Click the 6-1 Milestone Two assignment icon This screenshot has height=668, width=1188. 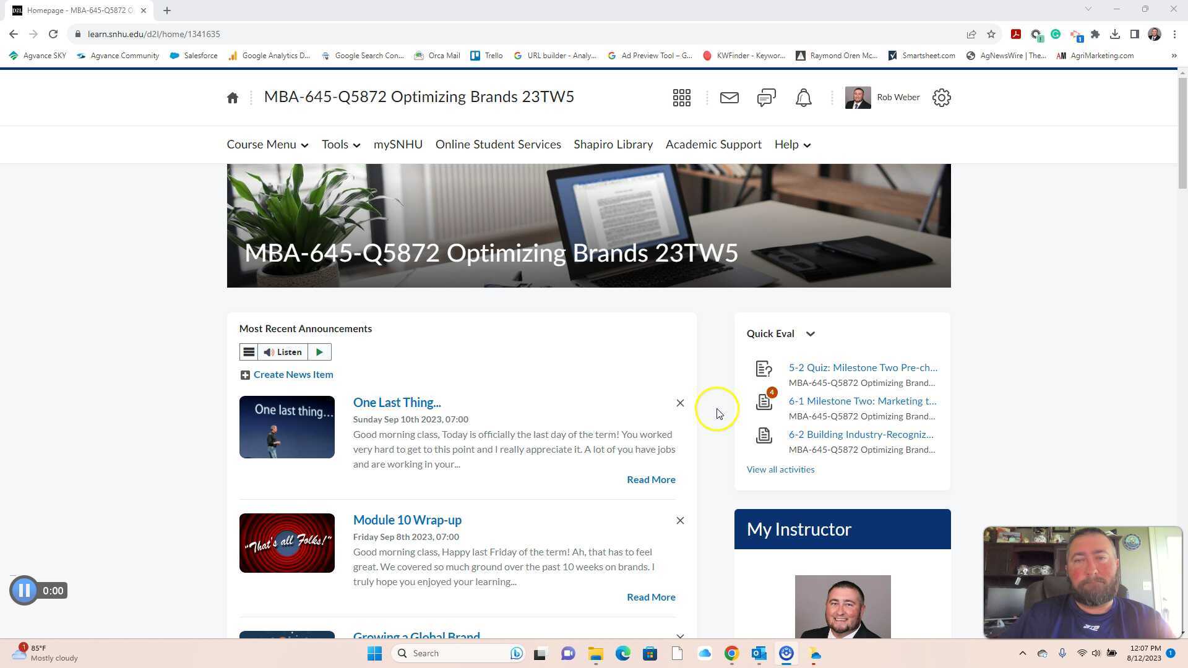click(x=764, y=402)
